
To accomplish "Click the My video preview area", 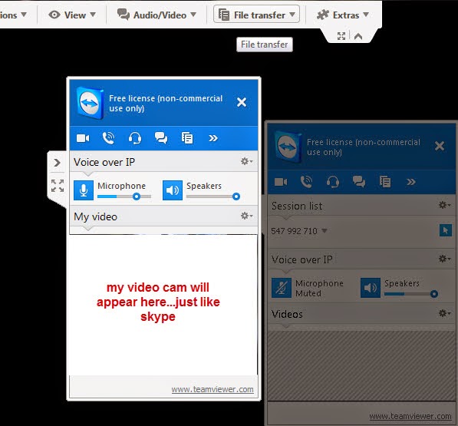I will (163, 305).
